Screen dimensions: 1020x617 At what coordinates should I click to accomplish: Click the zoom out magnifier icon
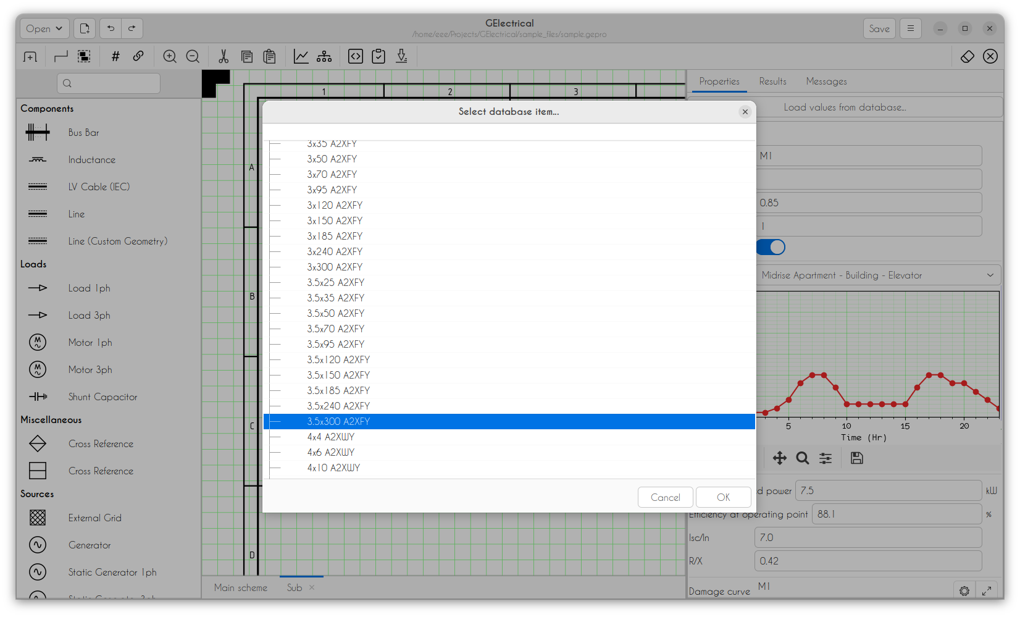193,57
